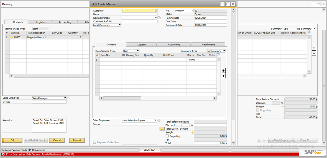Click the Freight link arrow in Credit Memo
The width and height of the screenshot is (327, 158).
192,132
